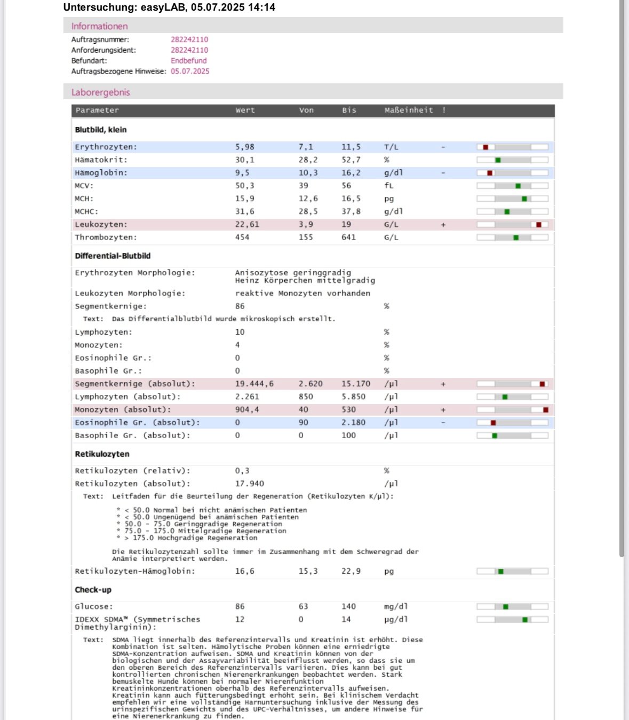This screenshot has width=629, height=720.
Task: Click the 'Heinz Körperchen mittelgradig' finding
Action: point(305,281)
